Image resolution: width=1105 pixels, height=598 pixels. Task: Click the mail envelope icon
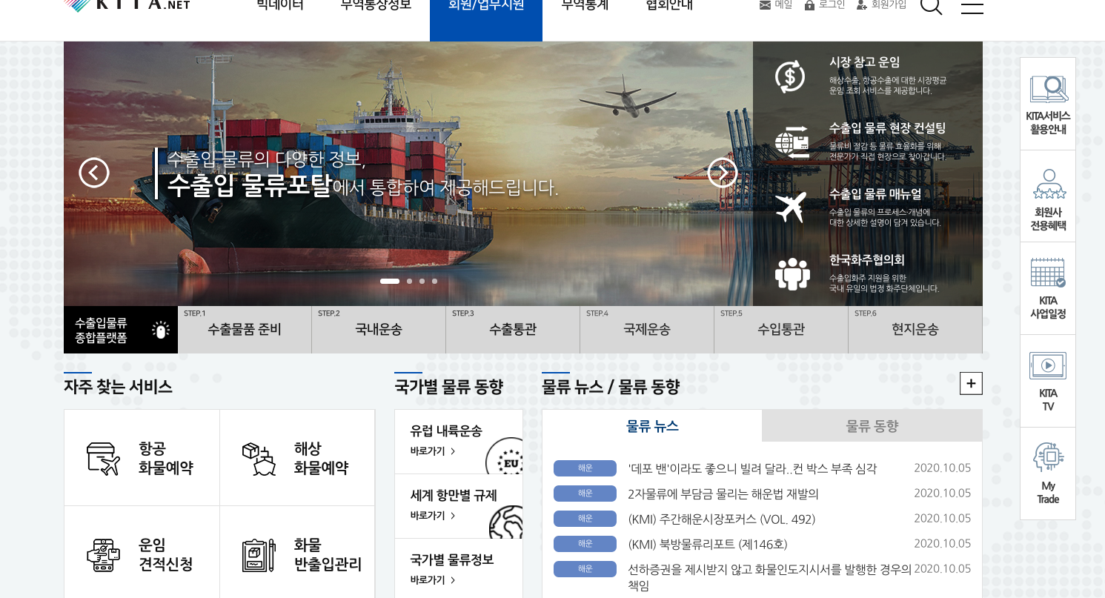pos(765,5)
